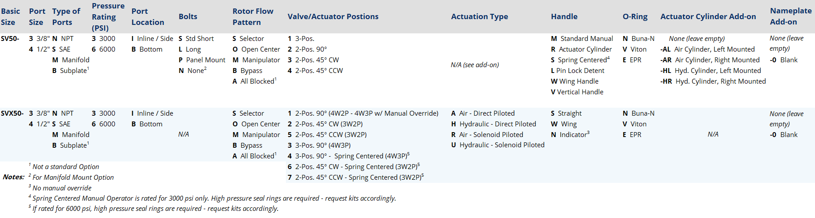The height and width of the screenshot is (218, 815).
Task: Select the Valve/Actuator Postions header
Action: click(x=333, y=16)
